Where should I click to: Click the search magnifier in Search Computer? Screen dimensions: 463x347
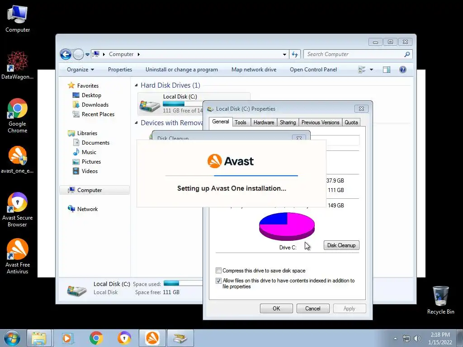(x=407, y=54)
